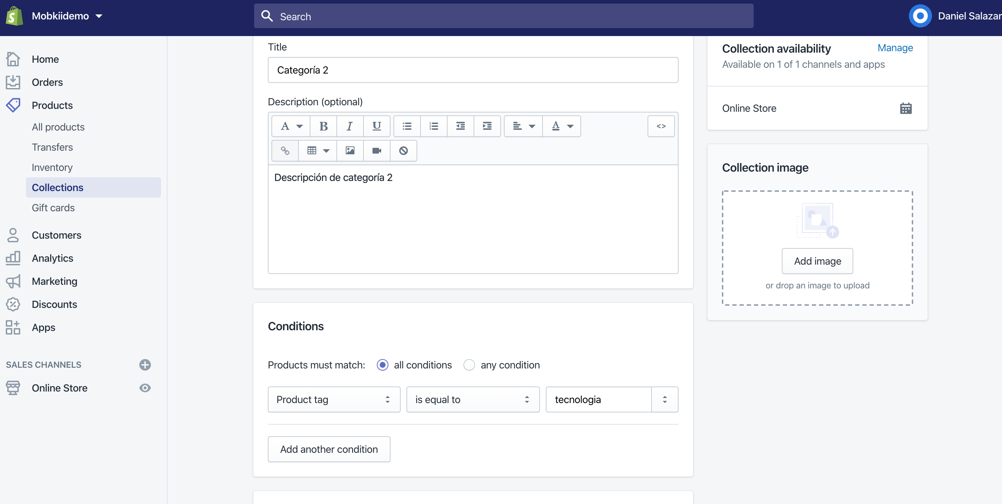Select the all conditions radio button
This screenshot has width=1002, height=504.
[x=382, y=365]
